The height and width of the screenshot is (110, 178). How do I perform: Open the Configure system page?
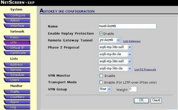[x=17, y=15]
